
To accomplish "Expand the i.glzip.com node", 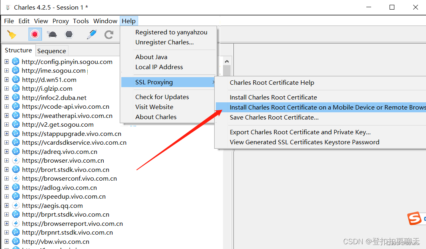I will point(6,89).
